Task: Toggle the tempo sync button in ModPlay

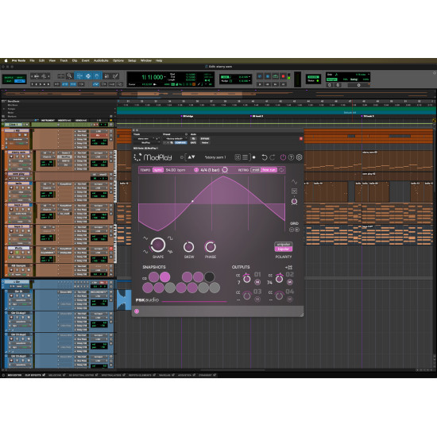Action: point(158,170)
